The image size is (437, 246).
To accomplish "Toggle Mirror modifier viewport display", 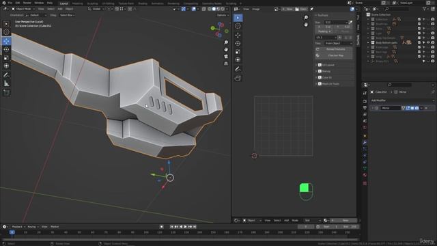I will [412, 108].
